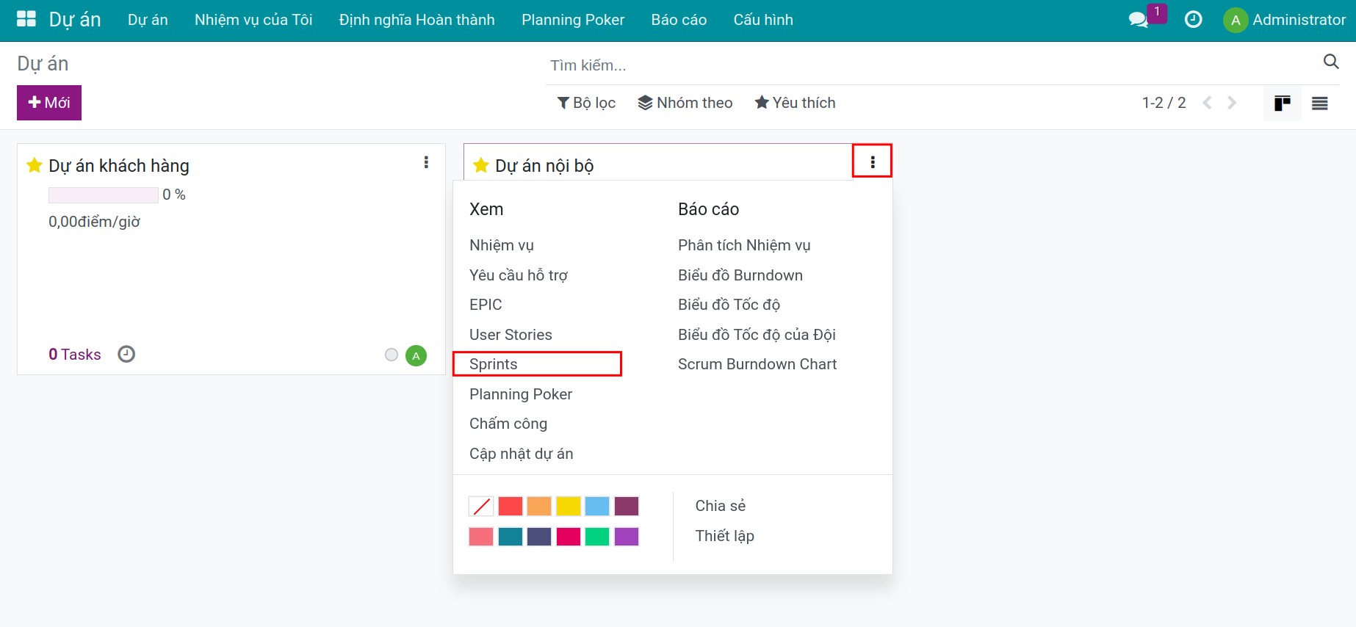Open the Bộ lọc filter dropdown
Viewport: 1356px width, 627px height.
[586, 103]
